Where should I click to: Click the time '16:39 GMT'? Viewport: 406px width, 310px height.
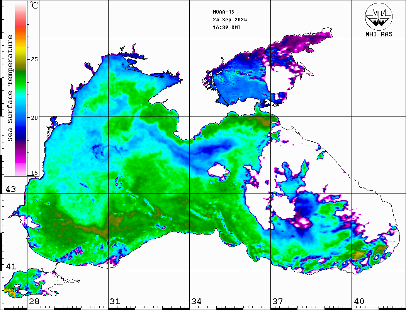tap(226, 27)
